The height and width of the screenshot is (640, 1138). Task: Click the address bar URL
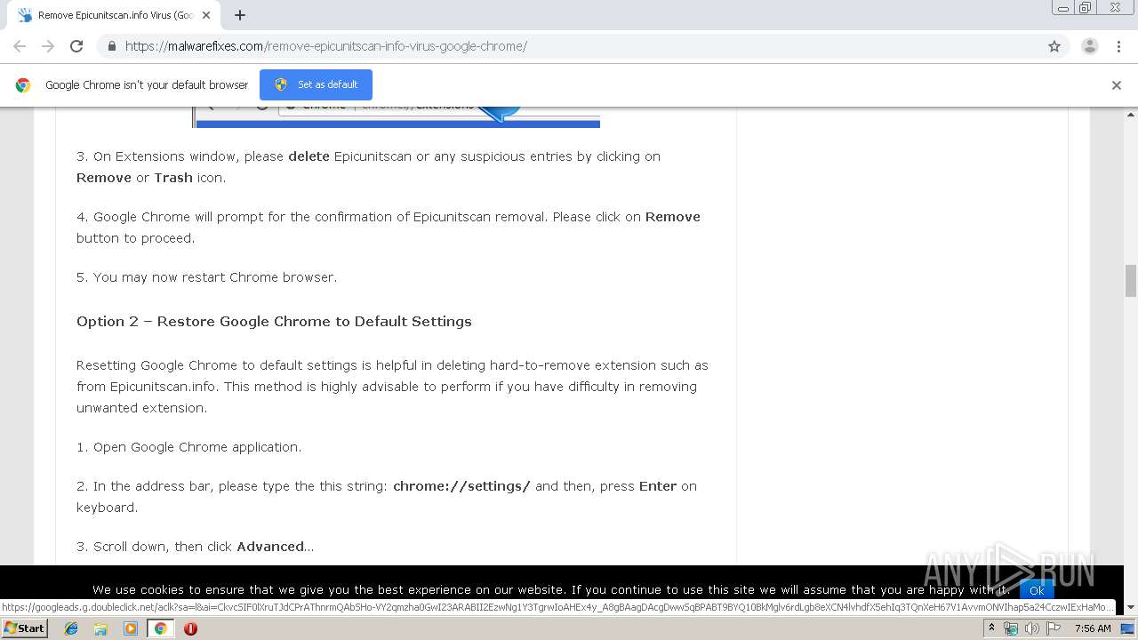(325, 46)
